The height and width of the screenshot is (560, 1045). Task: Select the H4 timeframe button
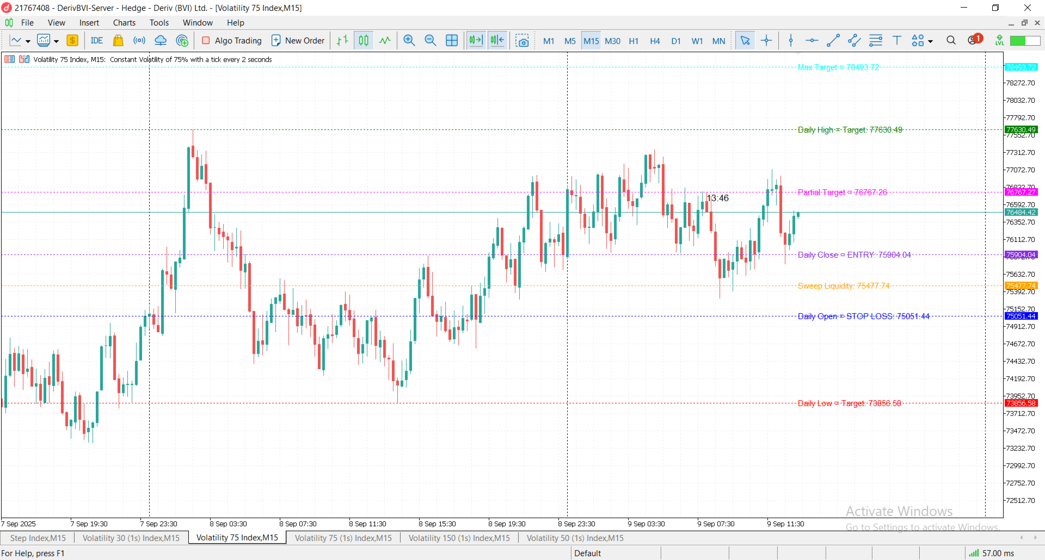click(x=655, y=41)
